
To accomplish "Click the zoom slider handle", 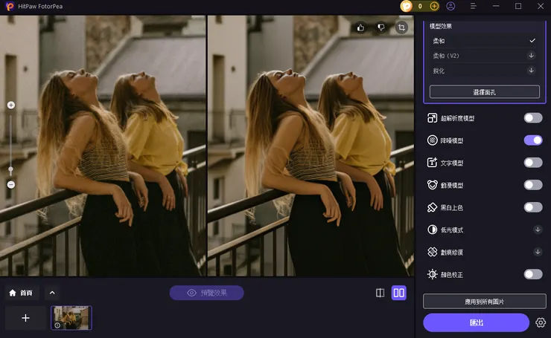I will click(10, 169).
